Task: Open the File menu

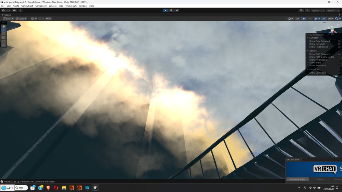Action: (x=3, y=6)
